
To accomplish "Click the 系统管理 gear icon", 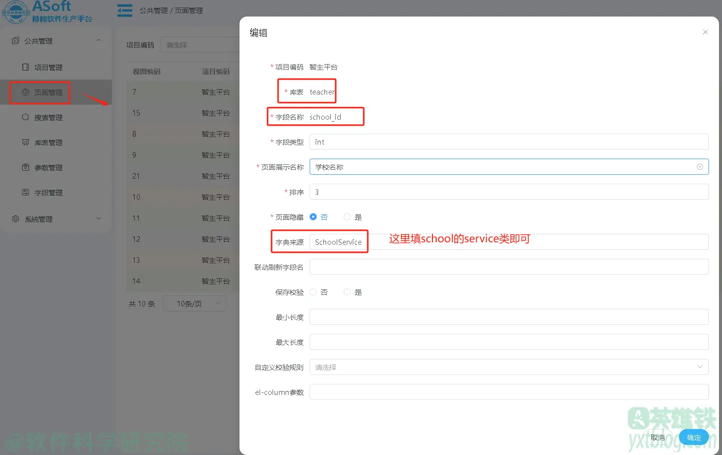I will click(16, 219).
